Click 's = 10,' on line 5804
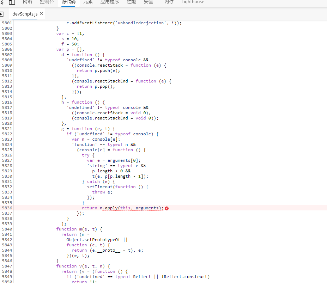Screen dimensions: 327x283 pyautogui.click(x=70, y=39)
